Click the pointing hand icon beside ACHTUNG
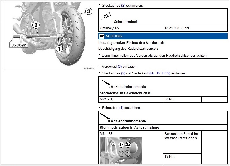The image size is (230, 166). [102, 36]
